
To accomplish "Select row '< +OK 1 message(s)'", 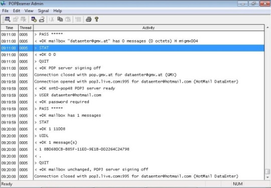I will [x=132, y=142].
